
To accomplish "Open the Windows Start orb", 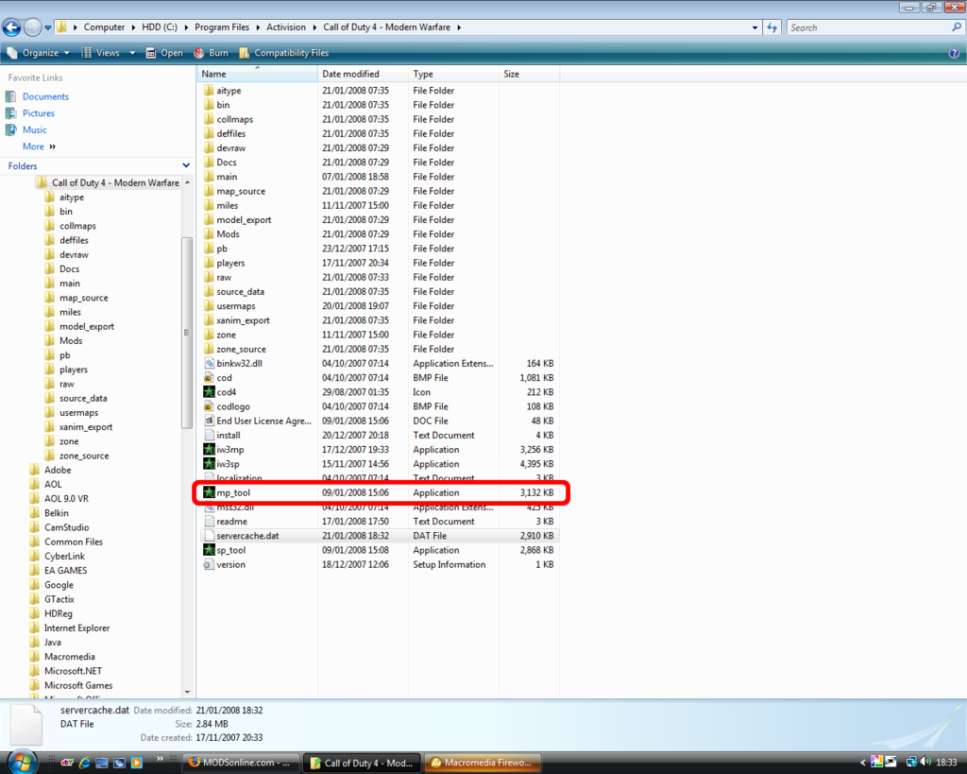I will tap(21, 762).
